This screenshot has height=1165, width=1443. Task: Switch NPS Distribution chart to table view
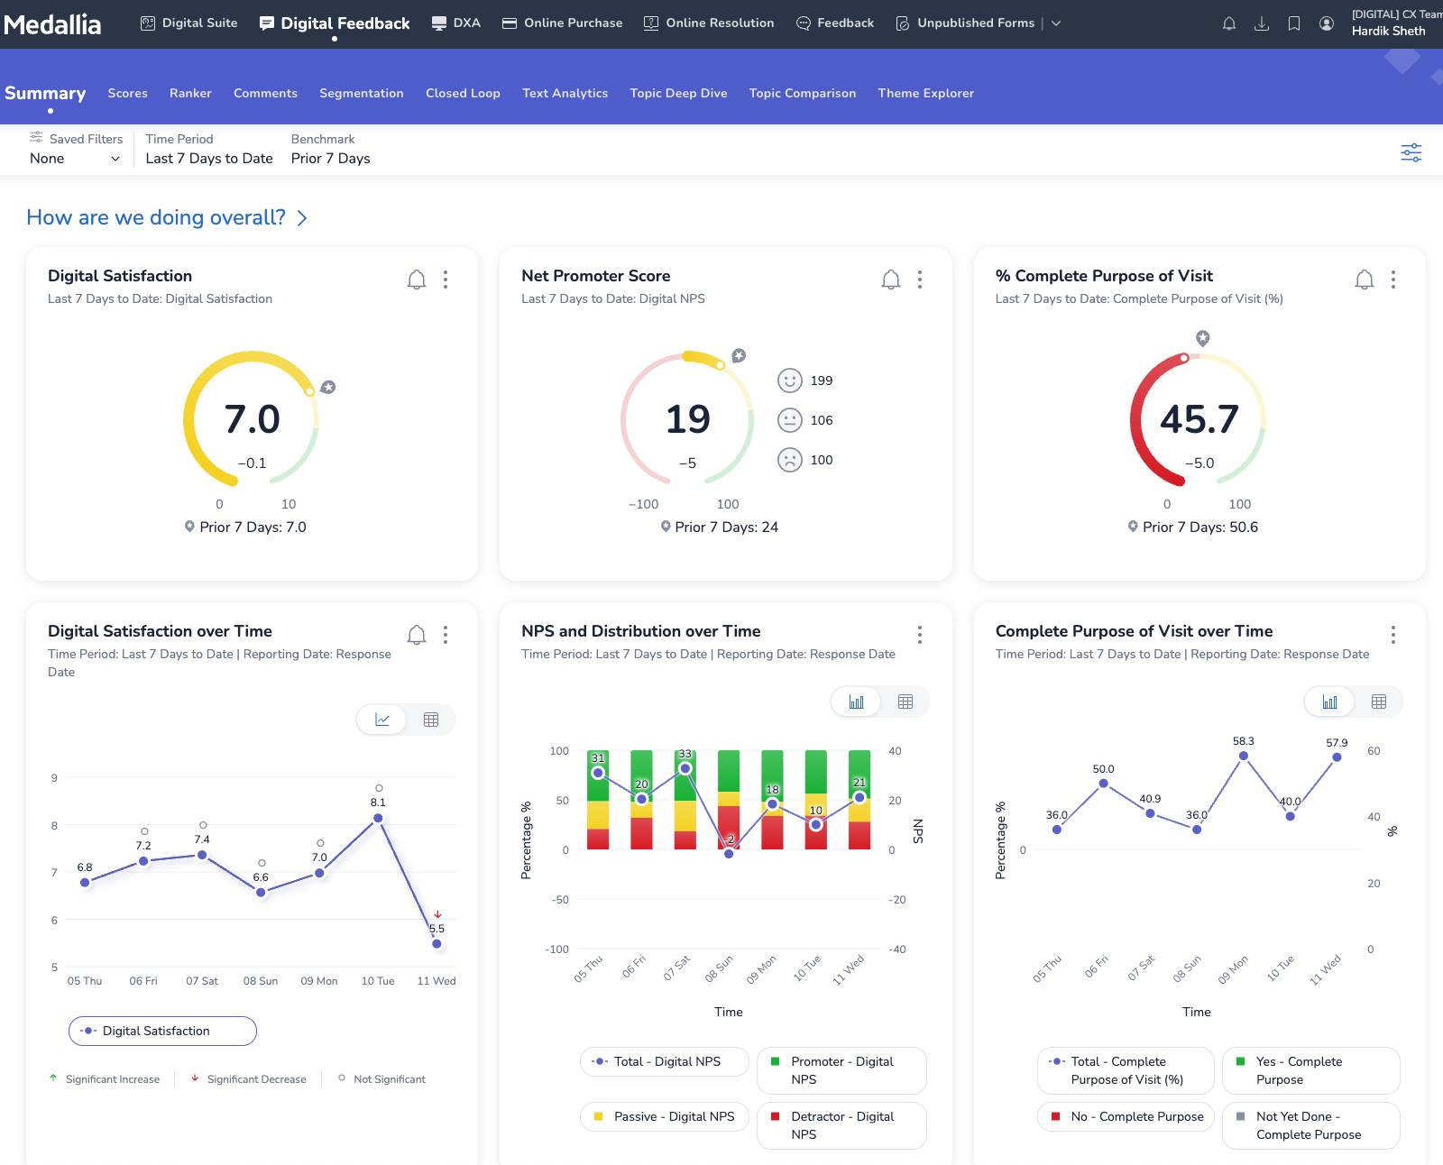coord(905,702)
